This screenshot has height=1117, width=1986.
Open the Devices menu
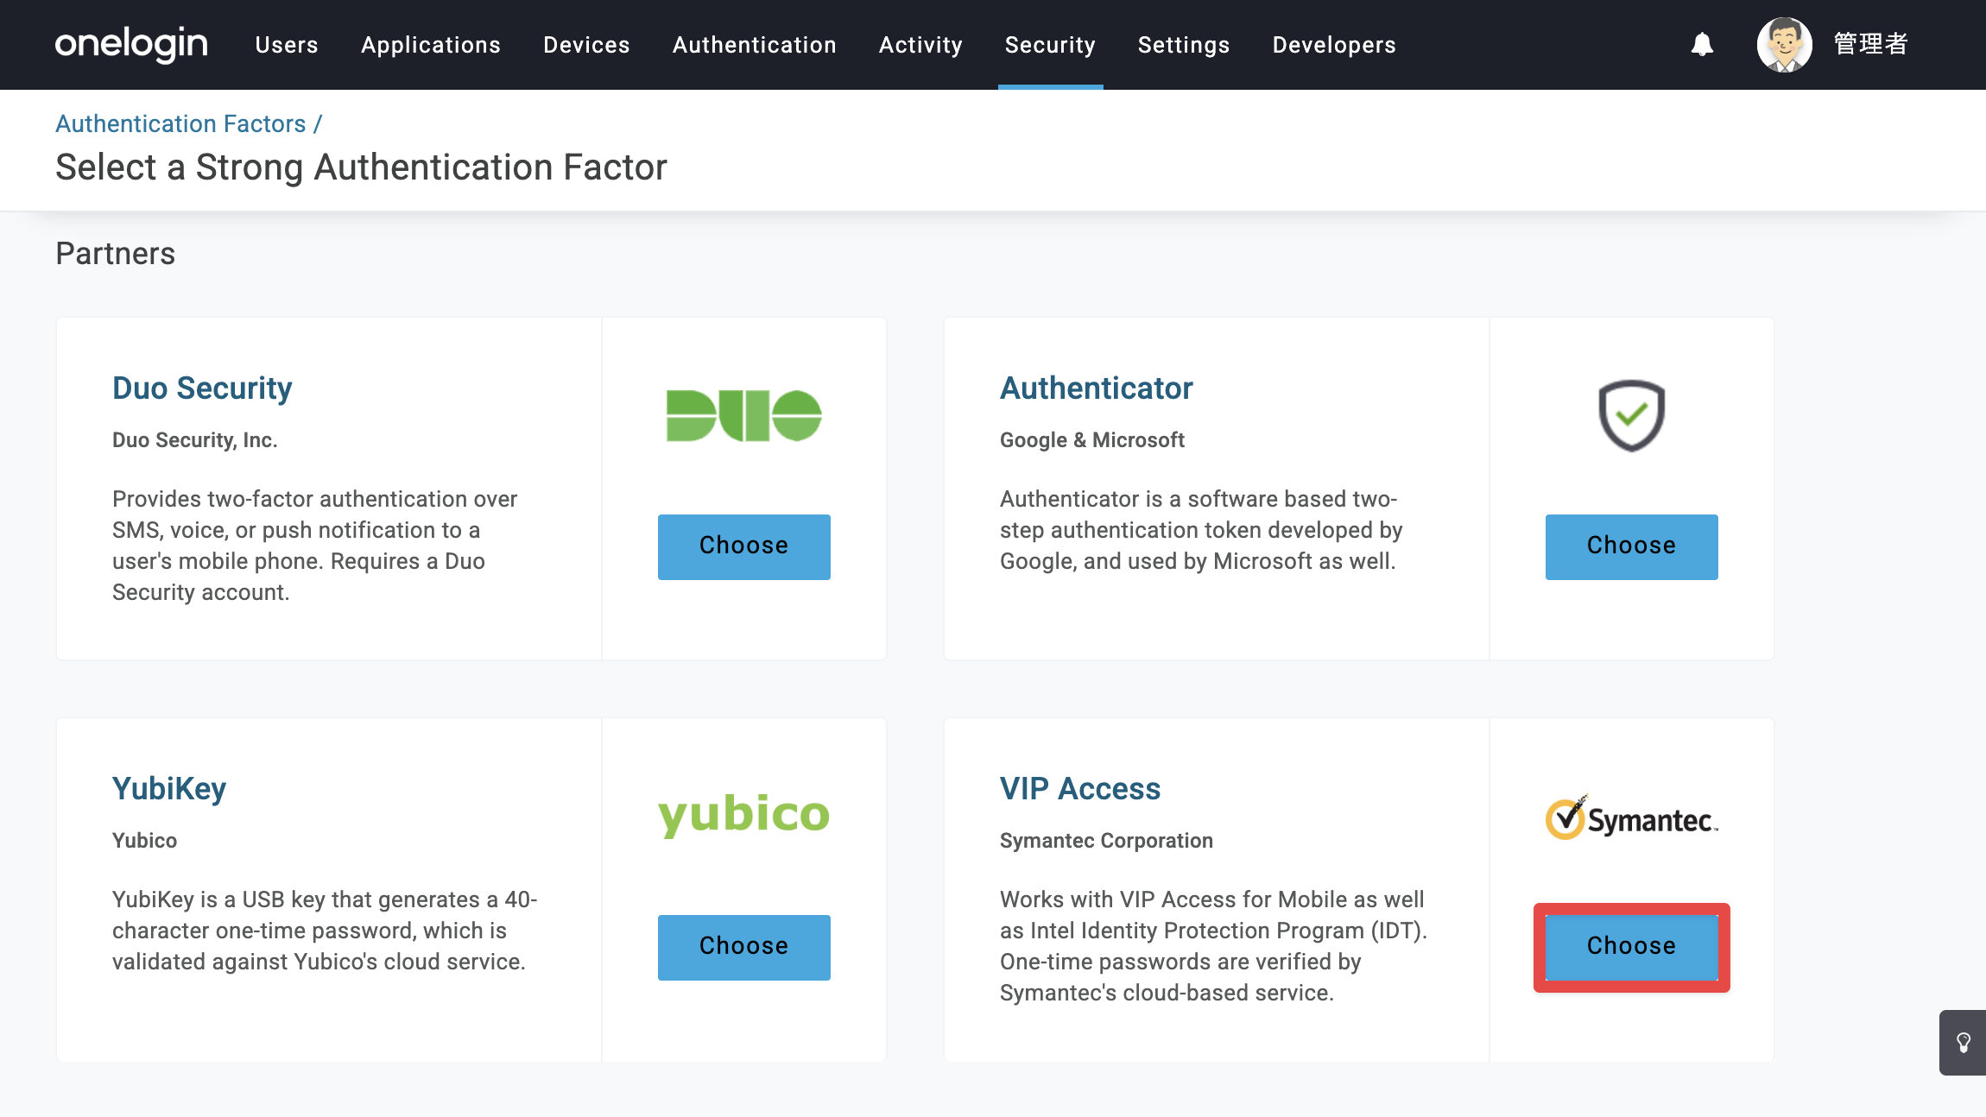click(586, 45)
